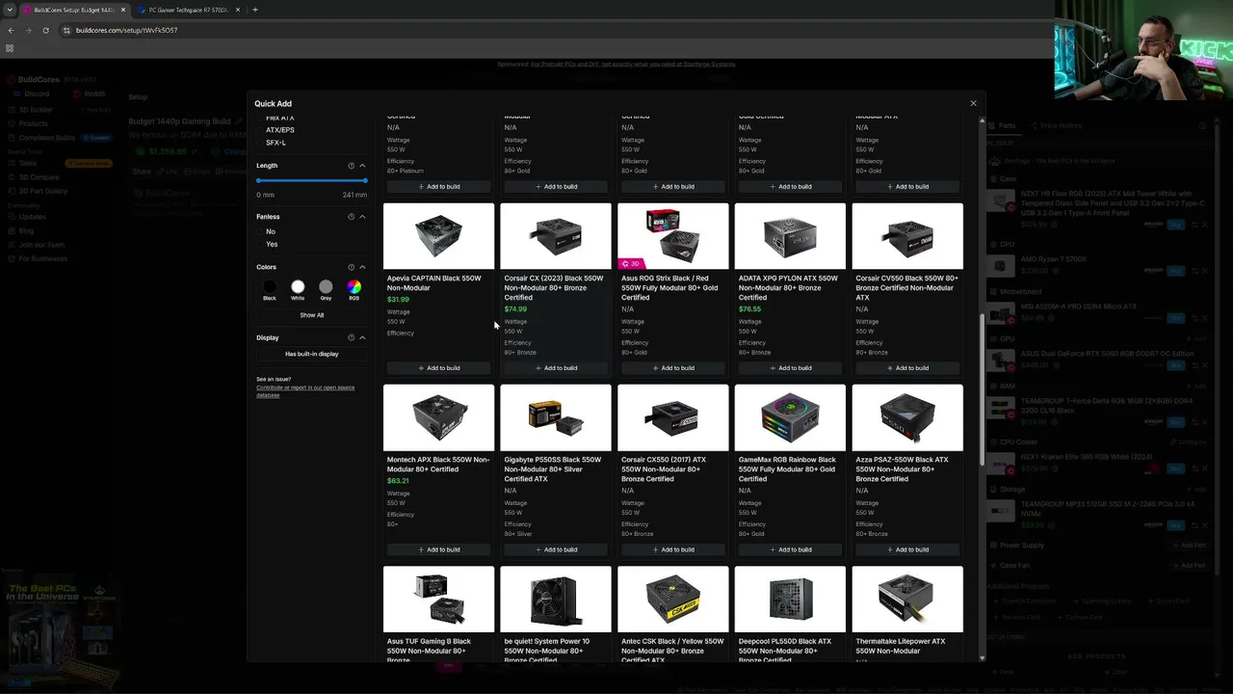Open the open source database link
Screen dimensions: 1233x694
coord(305,391)
